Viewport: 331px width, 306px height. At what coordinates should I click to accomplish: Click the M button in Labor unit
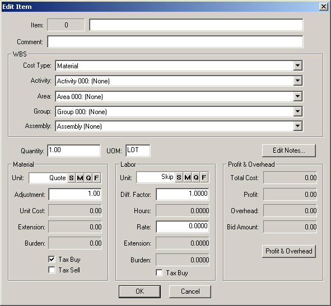[x=187, y=177]
